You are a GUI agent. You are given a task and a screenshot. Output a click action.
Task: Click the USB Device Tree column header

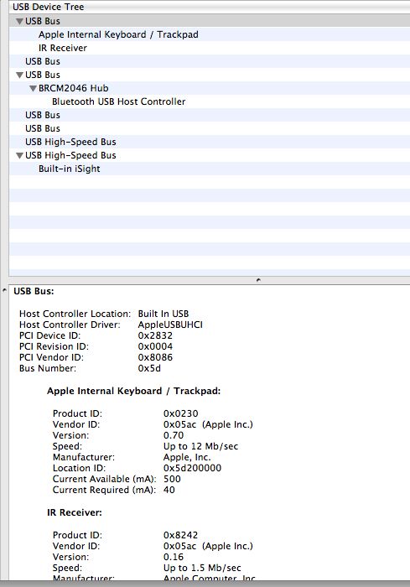click(210, 7)
